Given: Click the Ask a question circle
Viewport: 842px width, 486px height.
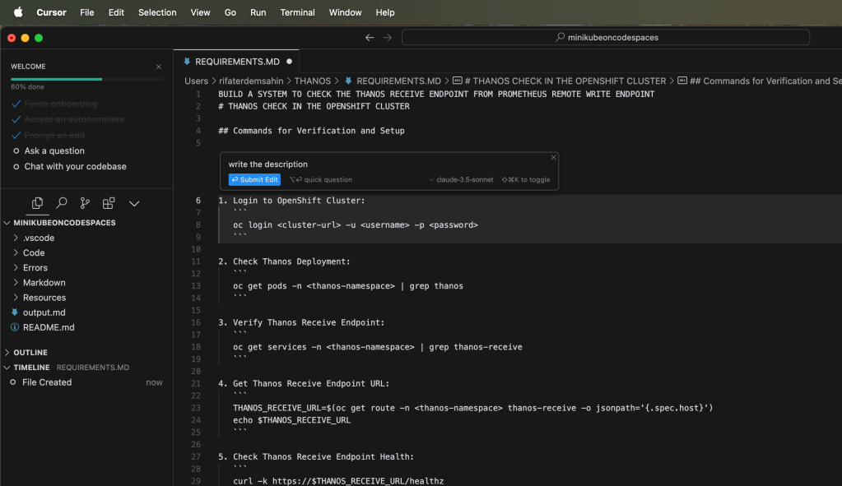Looking at the screenshot, I should tap(16, 151).
